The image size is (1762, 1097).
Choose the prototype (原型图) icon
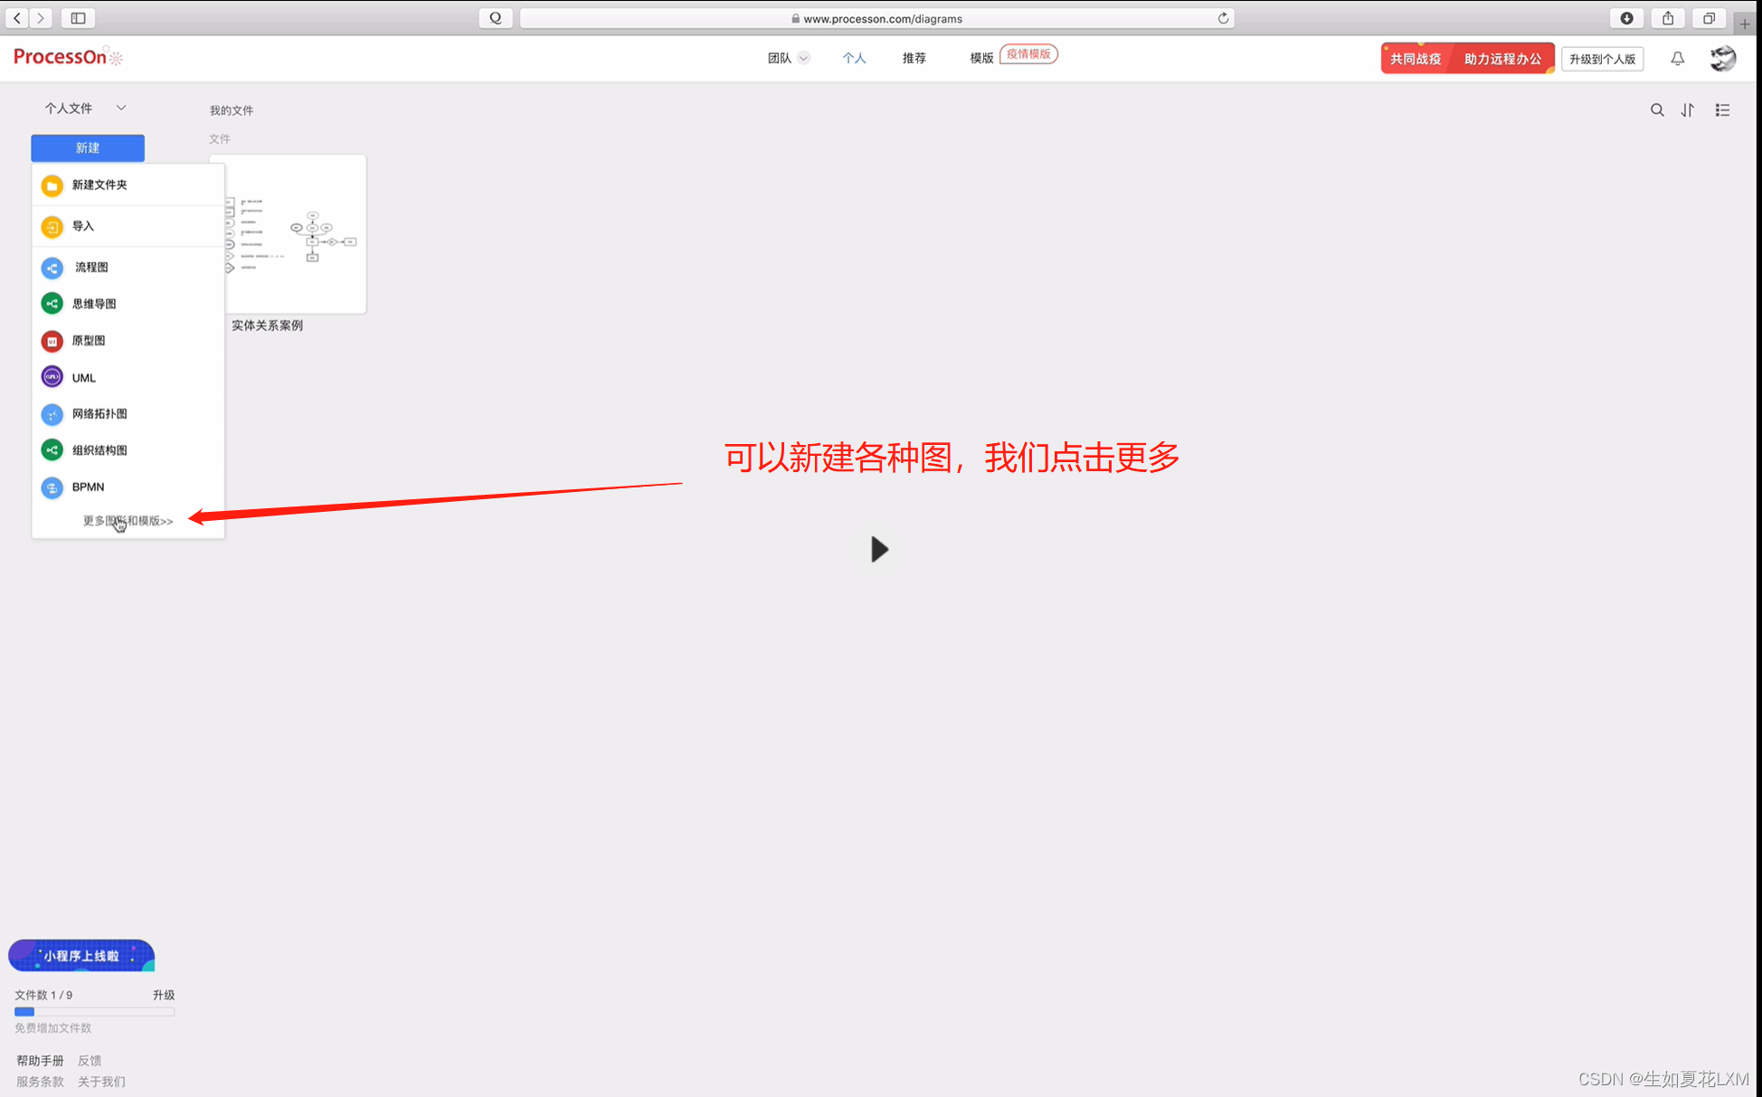[52, 341]
